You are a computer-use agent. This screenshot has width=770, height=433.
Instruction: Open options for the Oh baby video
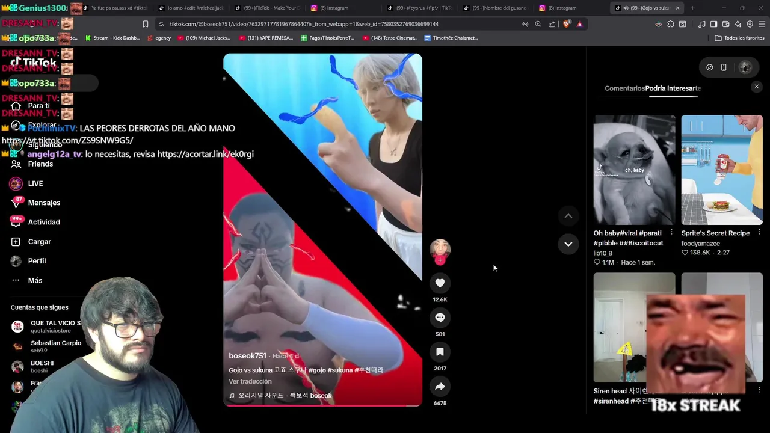tap(671, 232)
